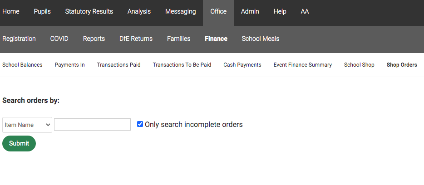Screen dimensions: 424x185
Task: View Transactions To Be Paid
Action: point(182,65)
